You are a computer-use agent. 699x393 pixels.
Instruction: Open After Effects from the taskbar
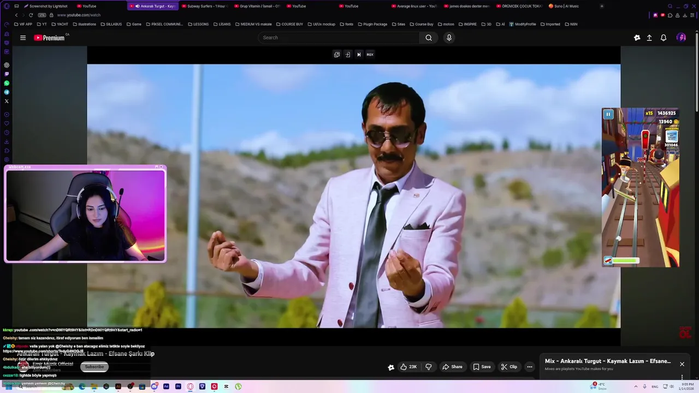click(166, 386)
